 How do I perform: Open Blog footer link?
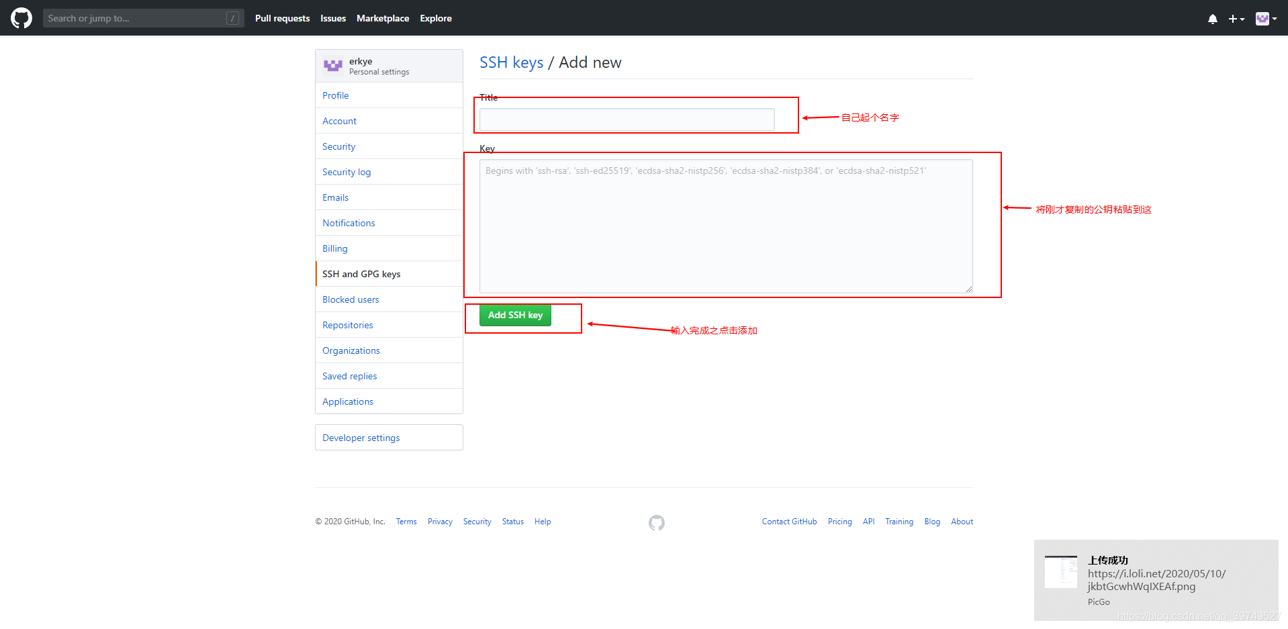(932, 522)
